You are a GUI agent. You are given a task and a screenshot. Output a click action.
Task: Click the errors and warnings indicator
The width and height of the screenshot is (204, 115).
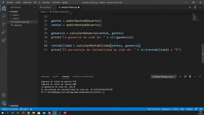pyautogui.click(x=24, y=109)
